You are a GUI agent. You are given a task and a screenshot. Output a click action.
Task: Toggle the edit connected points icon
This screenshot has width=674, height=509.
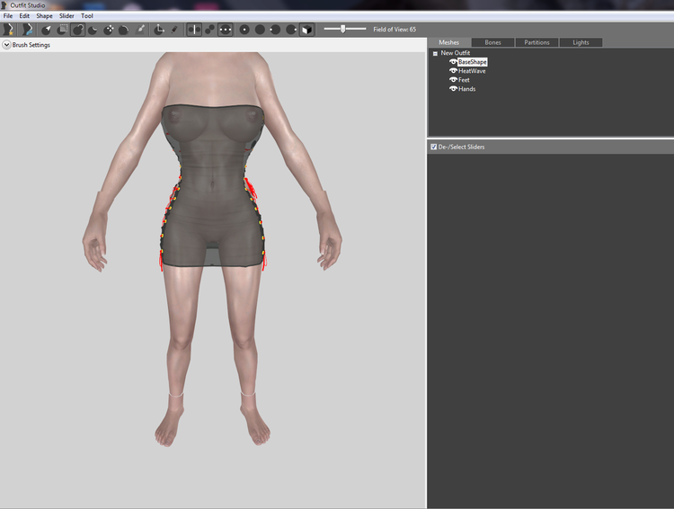209,30
